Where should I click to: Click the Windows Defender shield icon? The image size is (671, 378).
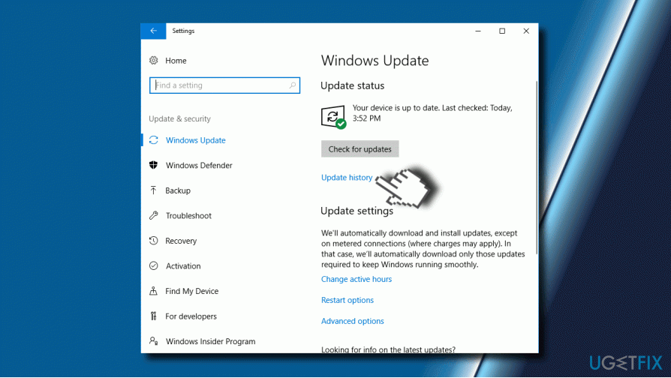(x=154, y=165)
